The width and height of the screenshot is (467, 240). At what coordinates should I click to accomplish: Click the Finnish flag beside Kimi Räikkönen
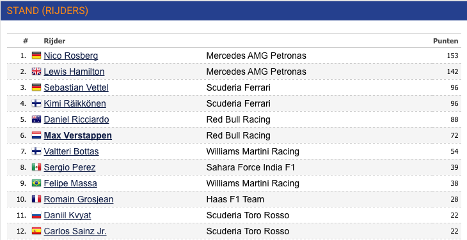click(x=36, y=103)
